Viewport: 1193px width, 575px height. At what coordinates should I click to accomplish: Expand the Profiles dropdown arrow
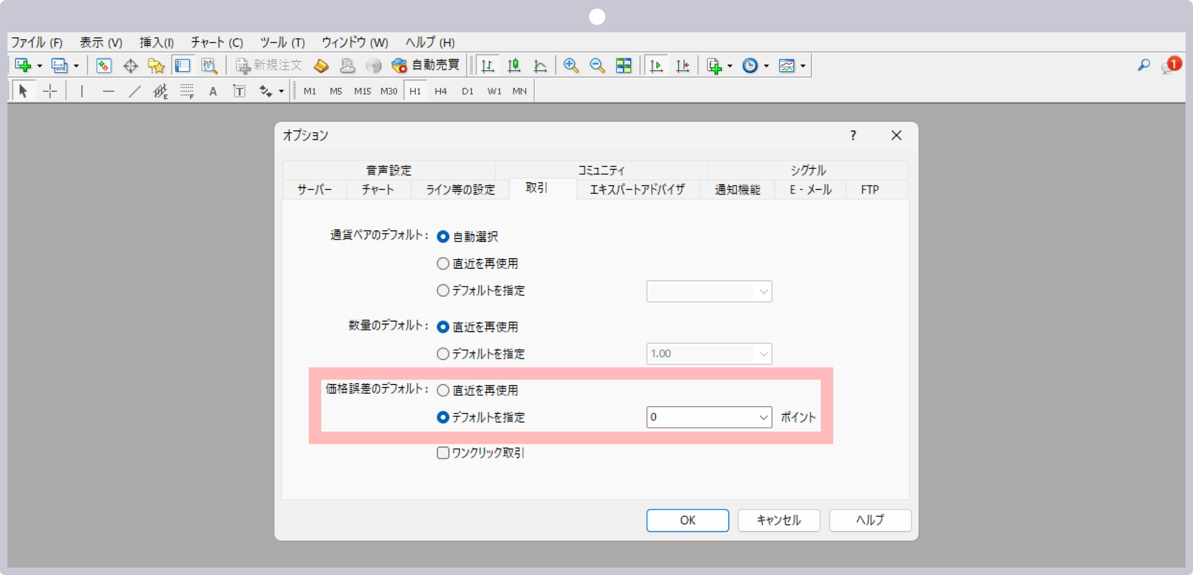[x=76, y=66]
